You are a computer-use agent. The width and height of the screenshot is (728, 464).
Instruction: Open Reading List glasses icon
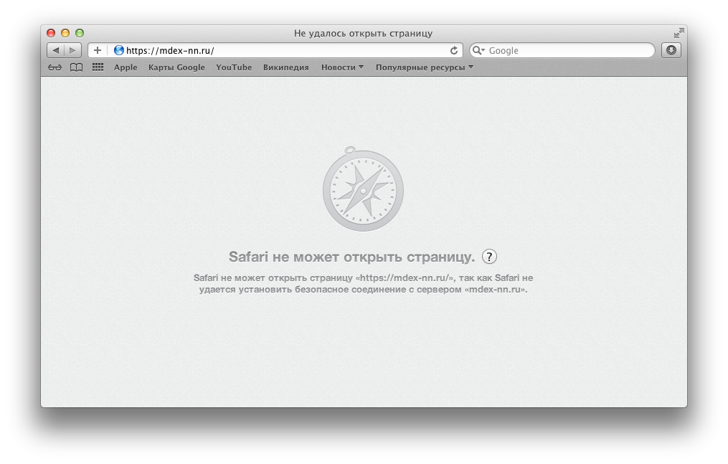tap(55, 67)
